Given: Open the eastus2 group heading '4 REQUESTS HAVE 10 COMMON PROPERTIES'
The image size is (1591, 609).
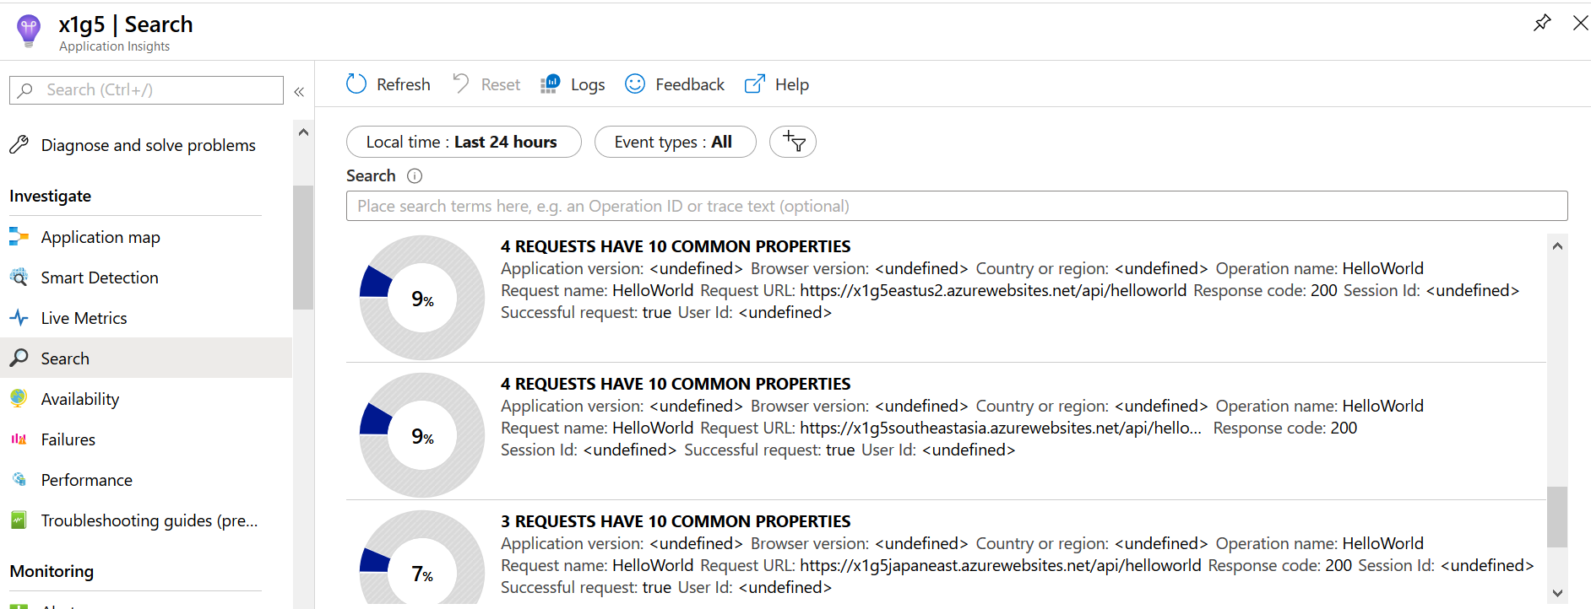Looking at the screenshot, I should pos(676,246).
